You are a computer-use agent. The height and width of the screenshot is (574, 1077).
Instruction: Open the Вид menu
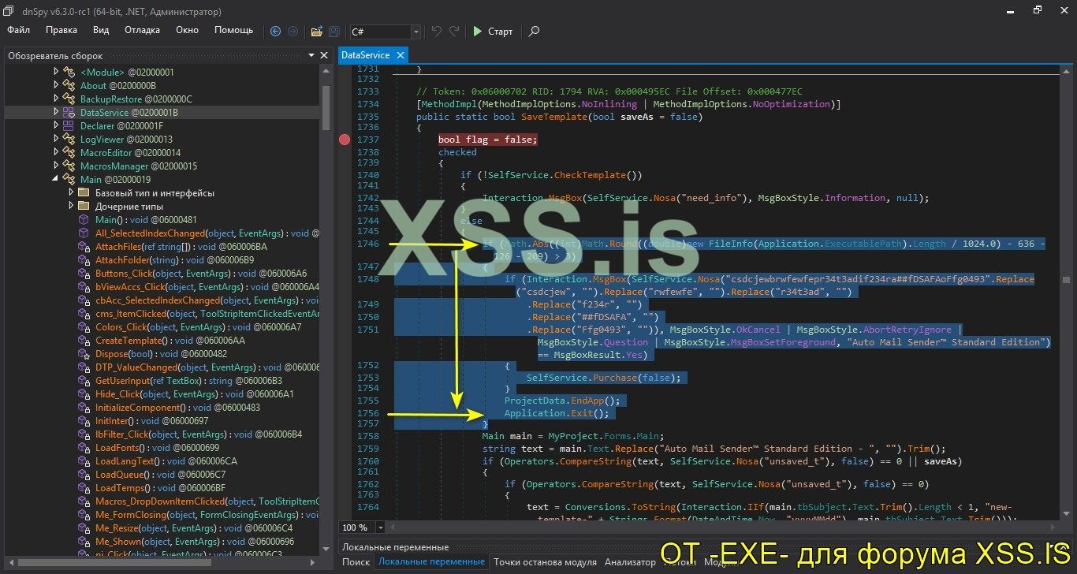pyautogui.click(x=101, y=30)
